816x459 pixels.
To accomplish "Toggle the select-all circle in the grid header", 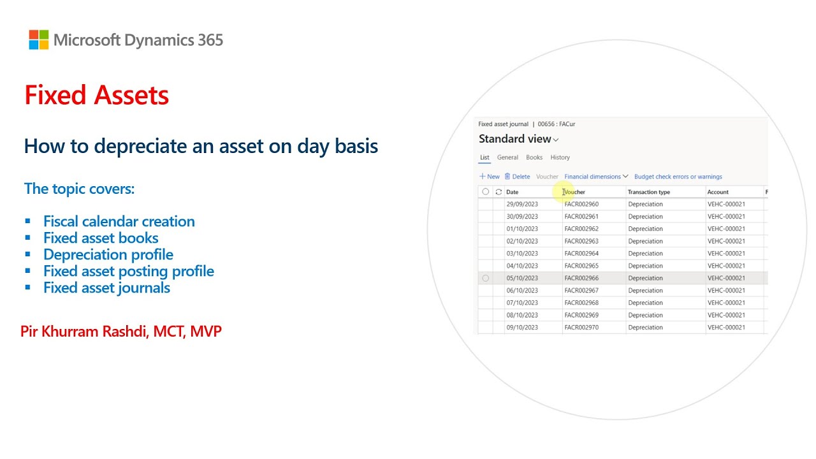I will (x=486, y=192).
